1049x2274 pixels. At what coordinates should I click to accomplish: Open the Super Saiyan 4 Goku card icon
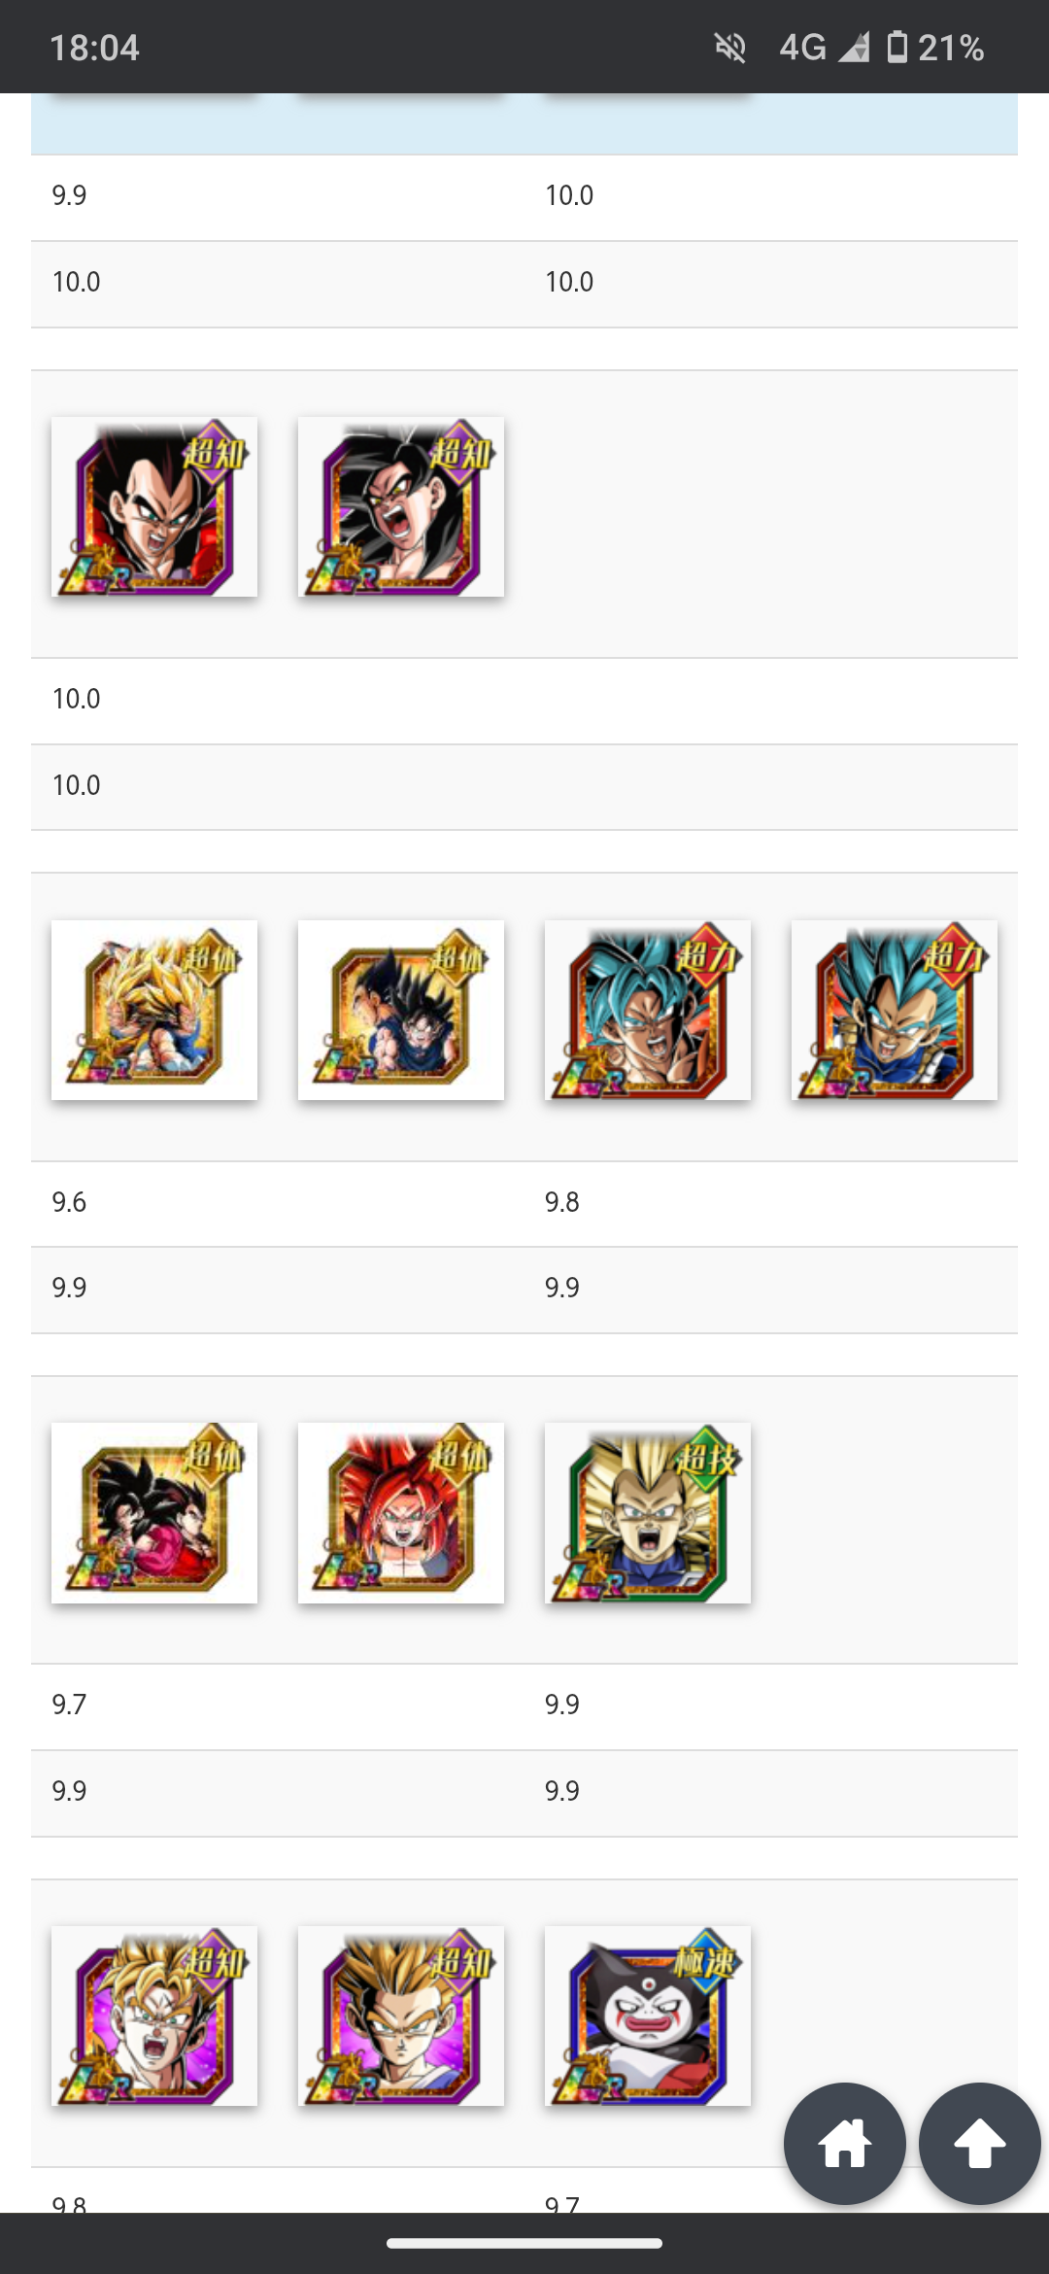[x=401, y=506]
